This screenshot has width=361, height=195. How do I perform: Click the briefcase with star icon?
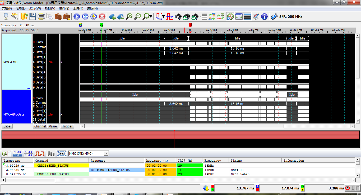(x=67, y=17)
